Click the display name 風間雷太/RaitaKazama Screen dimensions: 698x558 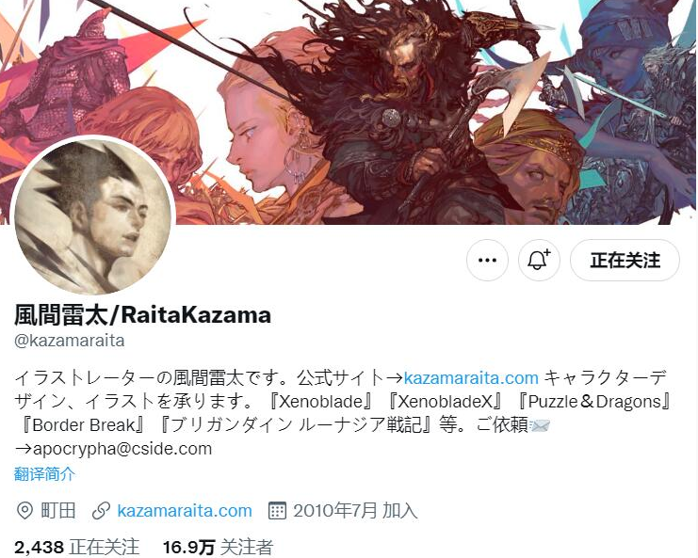point(142,315)
